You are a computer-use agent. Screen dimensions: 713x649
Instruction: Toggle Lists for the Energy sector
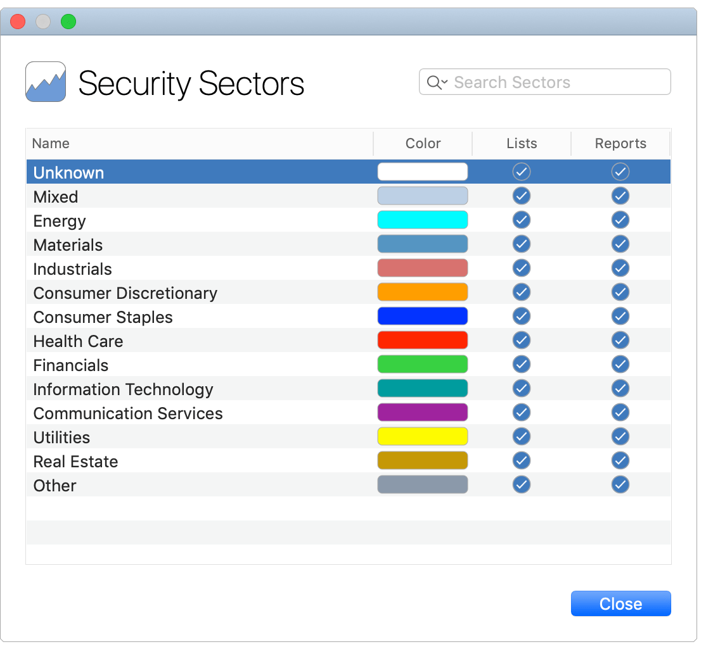click(521, 220)
